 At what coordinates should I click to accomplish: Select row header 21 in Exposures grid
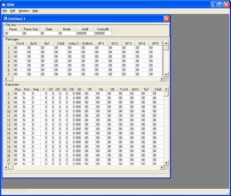(x=9, y=160)
